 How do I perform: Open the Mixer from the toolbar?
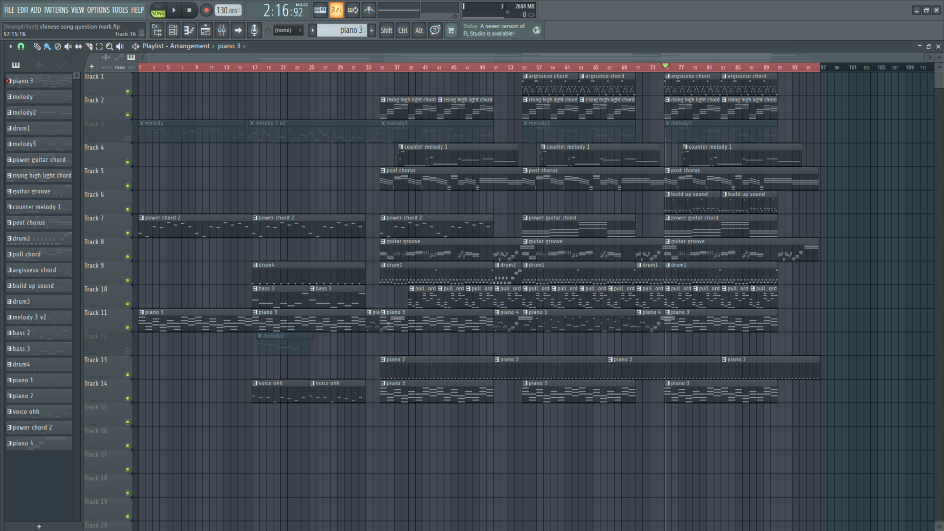pyautogui.click(x=222, y=30)
